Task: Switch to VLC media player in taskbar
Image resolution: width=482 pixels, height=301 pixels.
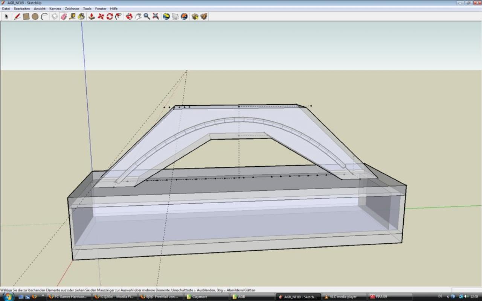Action: point(344,297)
